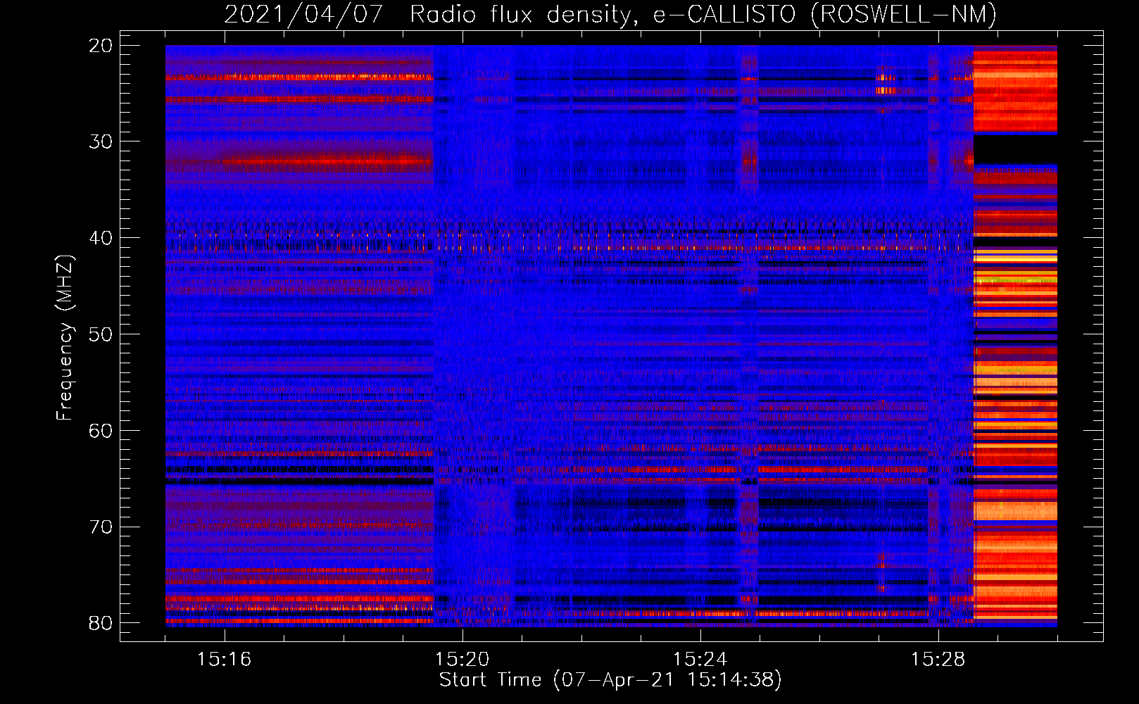The height and width of the screenshot is (704, 1139).
Task: Click the black data gap near 31 MHz
Action: pyautogui.click(x=1015, y=149)
